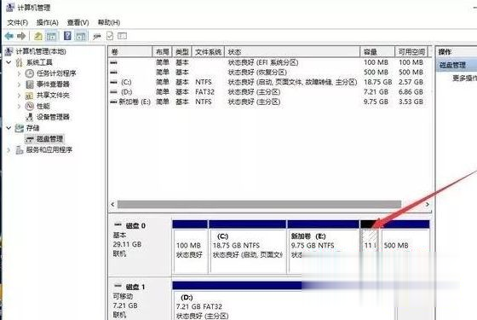
Task: Click the Forward arrow toolbar icon
Action: click(21, 36)
